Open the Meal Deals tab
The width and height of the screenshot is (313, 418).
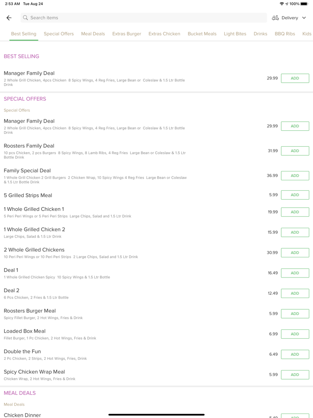tap(93, 34)
